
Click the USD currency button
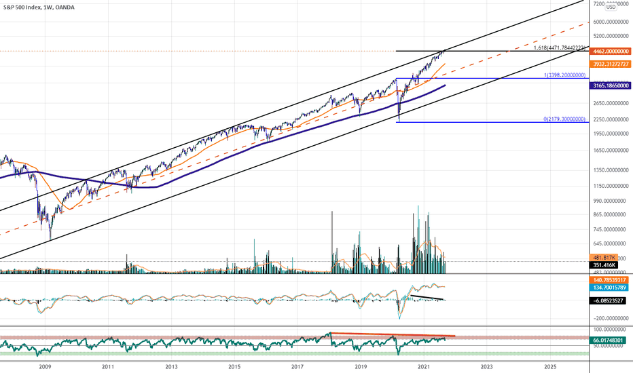pos(611,7)
